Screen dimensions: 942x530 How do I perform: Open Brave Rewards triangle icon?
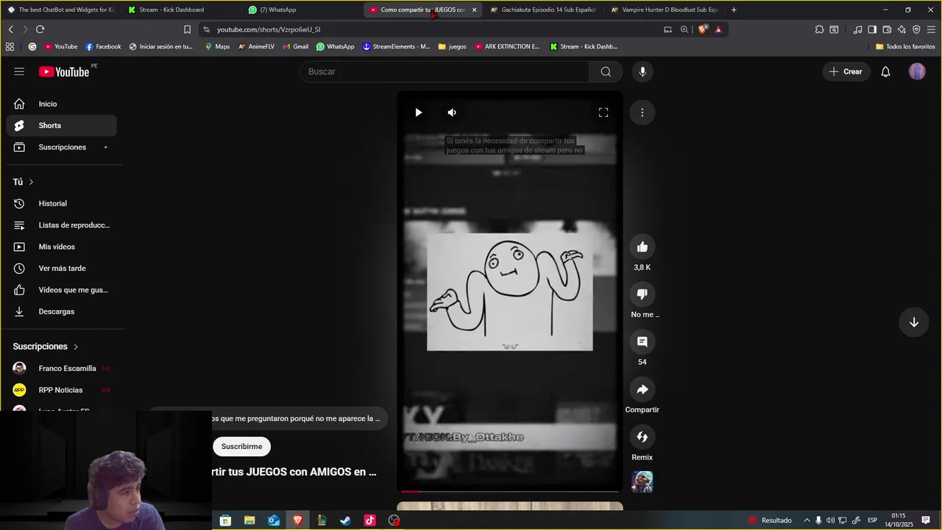point(718,29)
